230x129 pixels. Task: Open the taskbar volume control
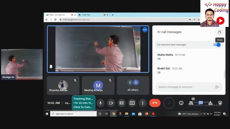211,114
